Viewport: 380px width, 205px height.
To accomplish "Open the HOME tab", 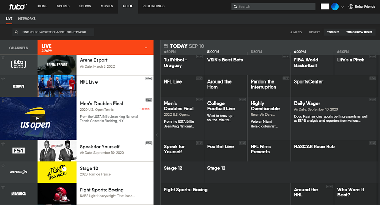I will [x=43, y=6].
